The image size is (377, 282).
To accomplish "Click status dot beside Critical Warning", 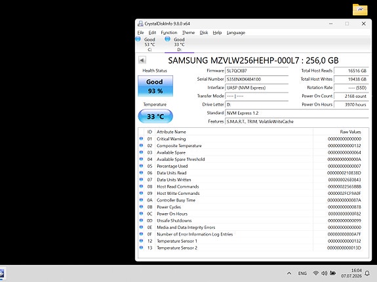I will click(141, 138).
